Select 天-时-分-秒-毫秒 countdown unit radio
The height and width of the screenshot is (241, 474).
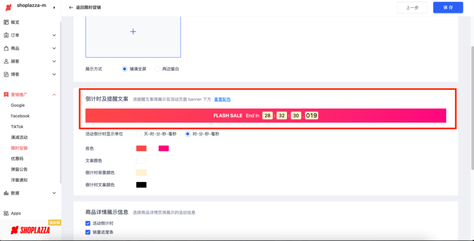pyautogui.click(x=139, y=134)
